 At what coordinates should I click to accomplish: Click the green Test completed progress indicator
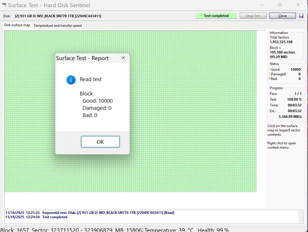[x=216, y=16]
